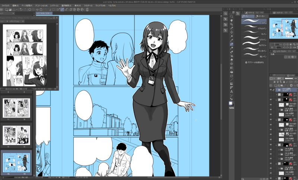Click the zoom-out minus icon in Navigator
This screenshot has height=180, width=298.
[285, 44]
